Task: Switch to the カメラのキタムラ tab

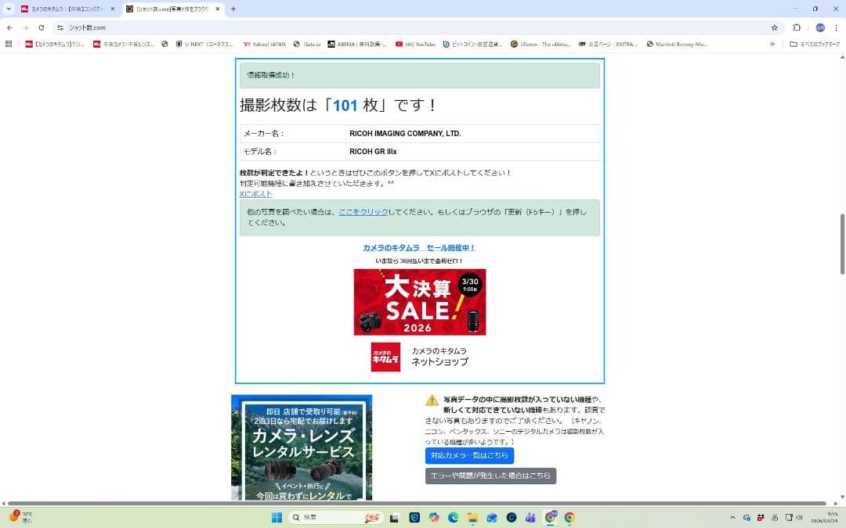Action: [67, 9]
